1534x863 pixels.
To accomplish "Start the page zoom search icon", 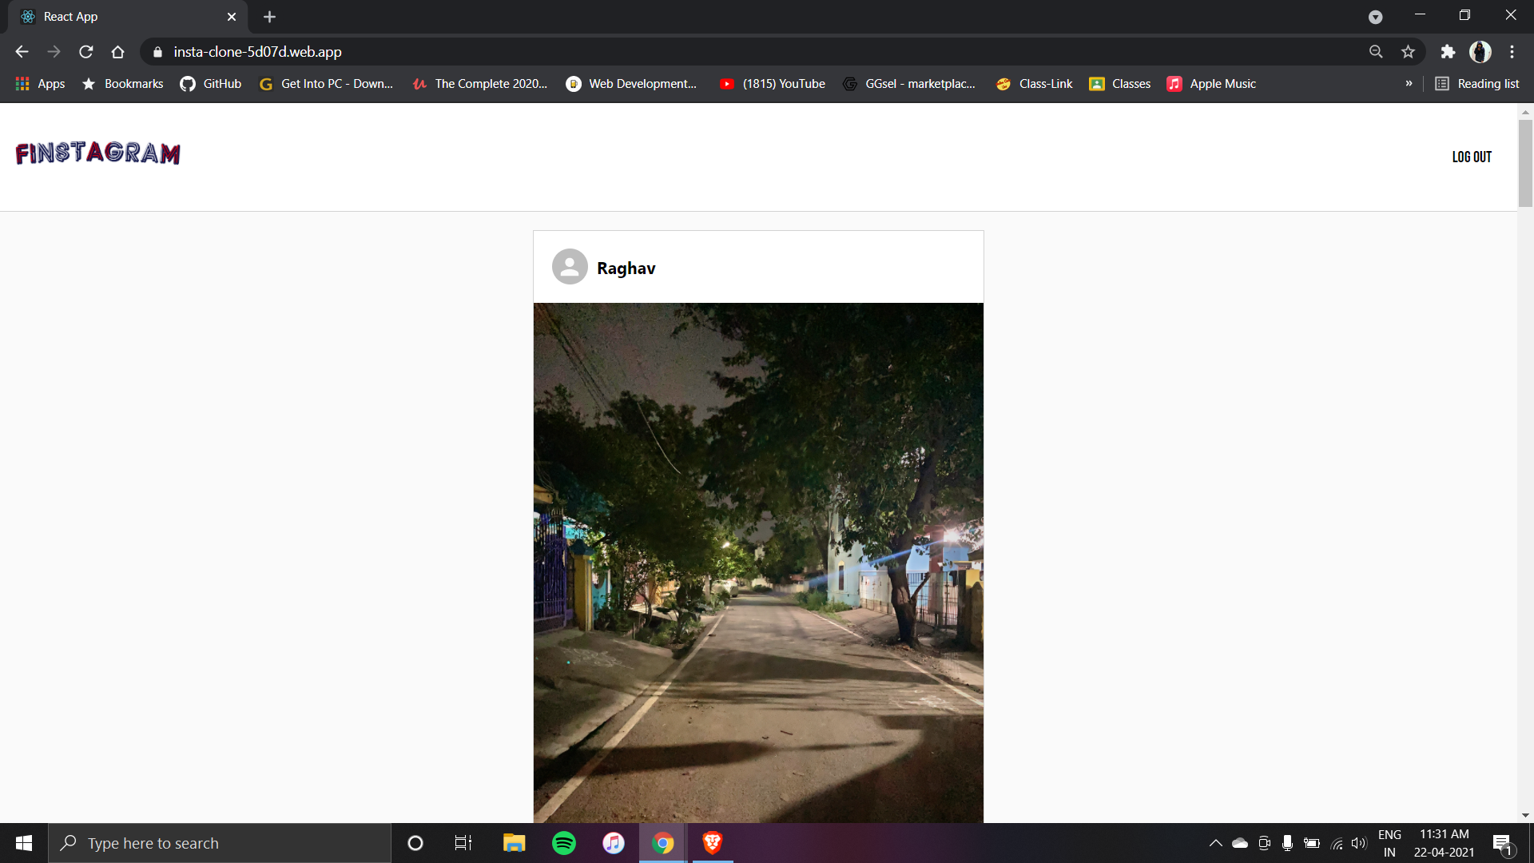I will point(1375,51).
